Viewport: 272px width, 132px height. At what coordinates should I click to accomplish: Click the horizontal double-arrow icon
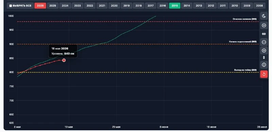coord(264,34)
